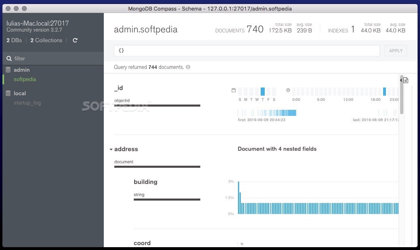Image resolution: width=420 pixels, height=250 pixels.
Task: Click the building field name
Action: [146, 182]
